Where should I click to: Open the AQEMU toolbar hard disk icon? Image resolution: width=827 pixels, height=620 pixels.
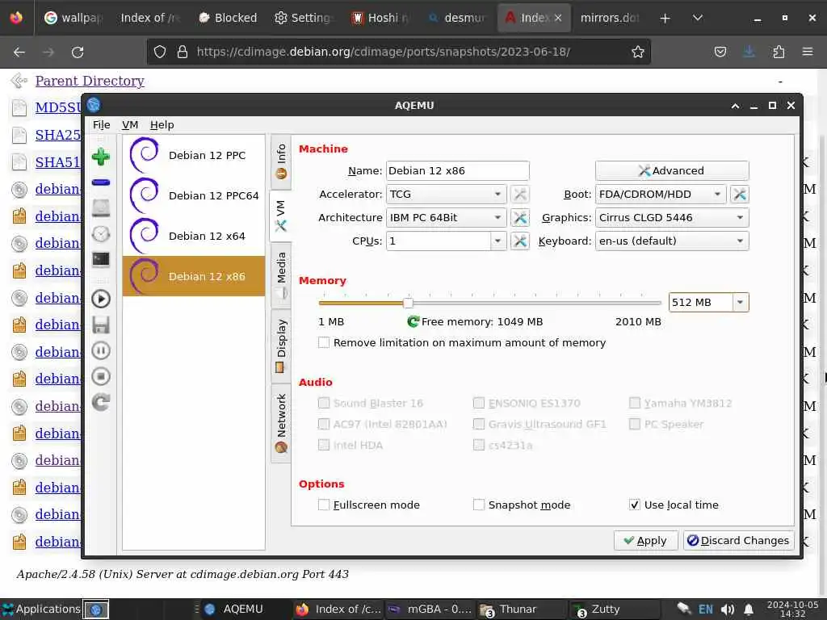[101, 208]
